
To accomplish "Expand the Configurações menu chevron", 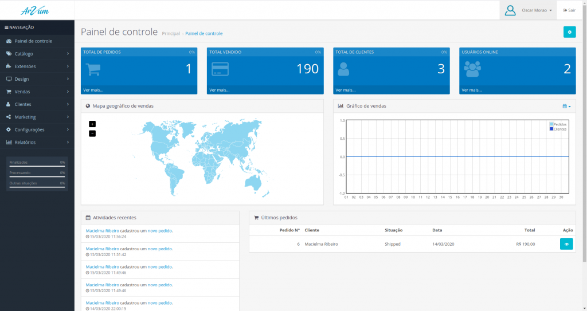I will click(x=68, y=129).
